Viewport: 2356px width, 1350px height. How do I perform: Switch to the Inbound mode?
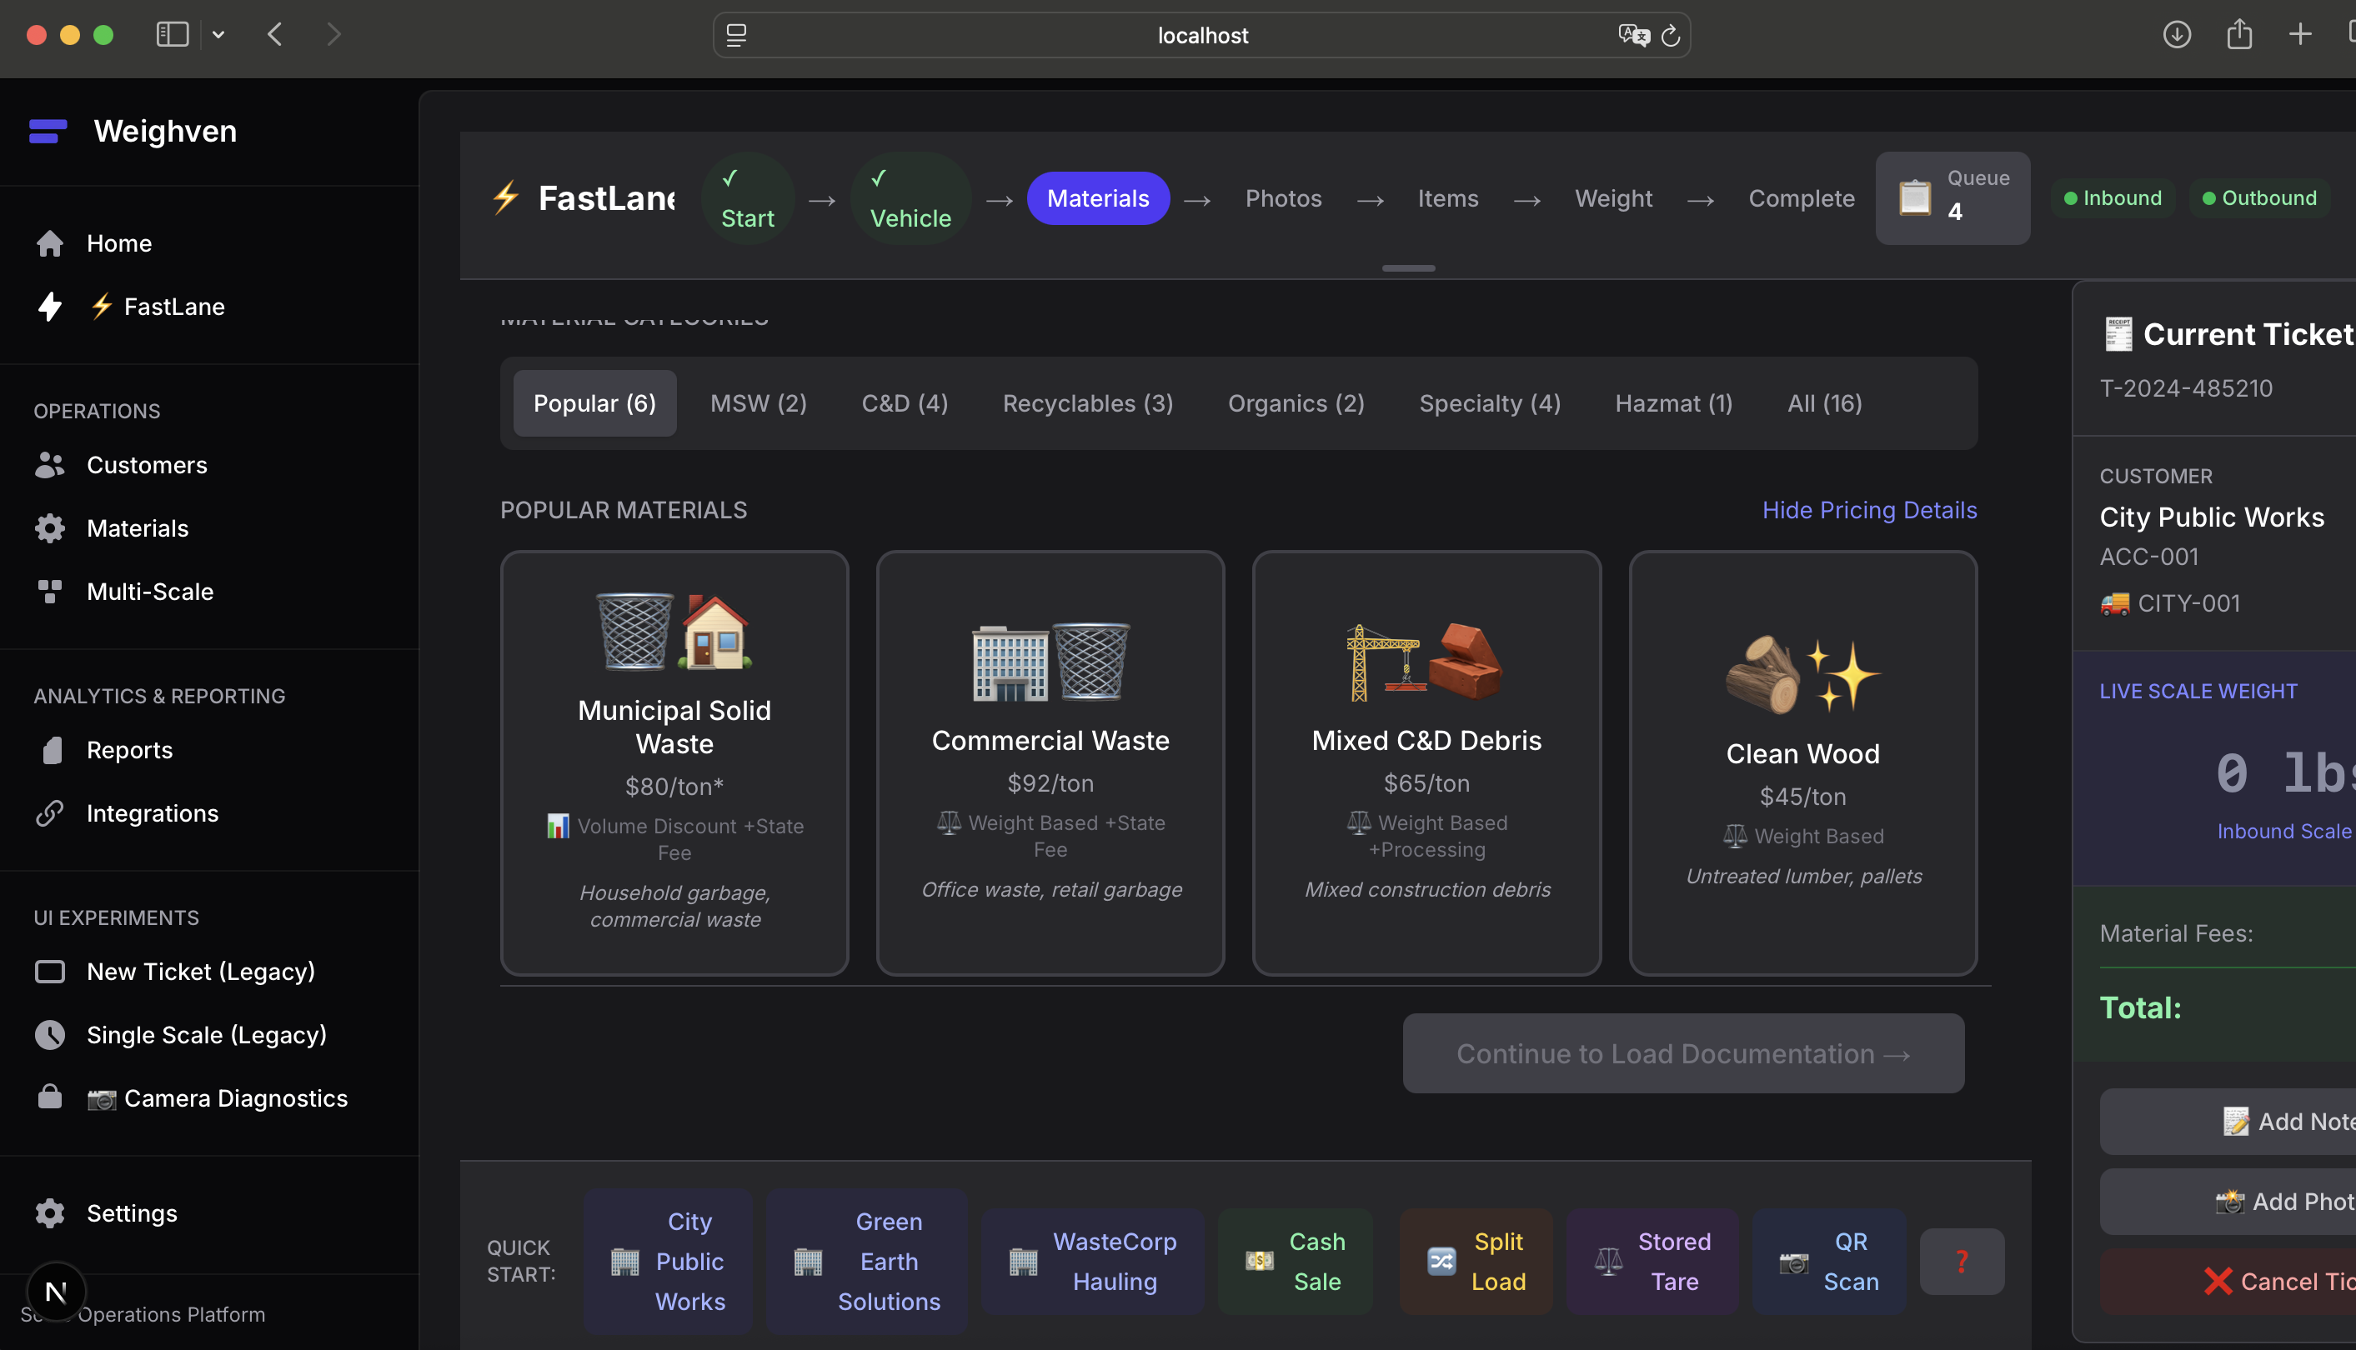coord(2112,197)
